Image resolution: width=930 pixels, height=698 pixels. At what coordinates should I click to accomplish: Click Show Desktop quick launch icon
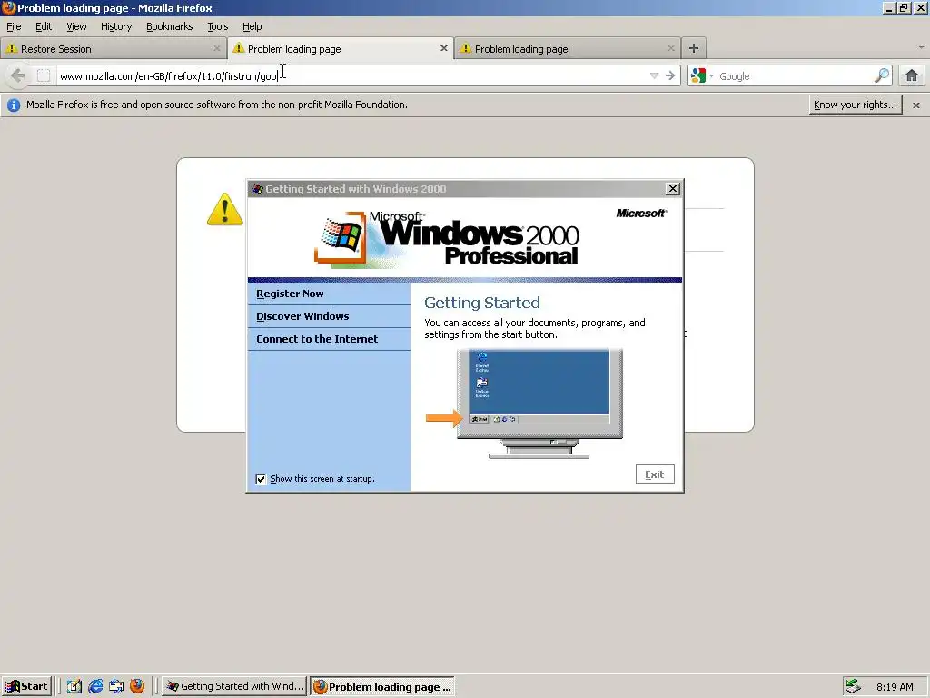[74, 686]
